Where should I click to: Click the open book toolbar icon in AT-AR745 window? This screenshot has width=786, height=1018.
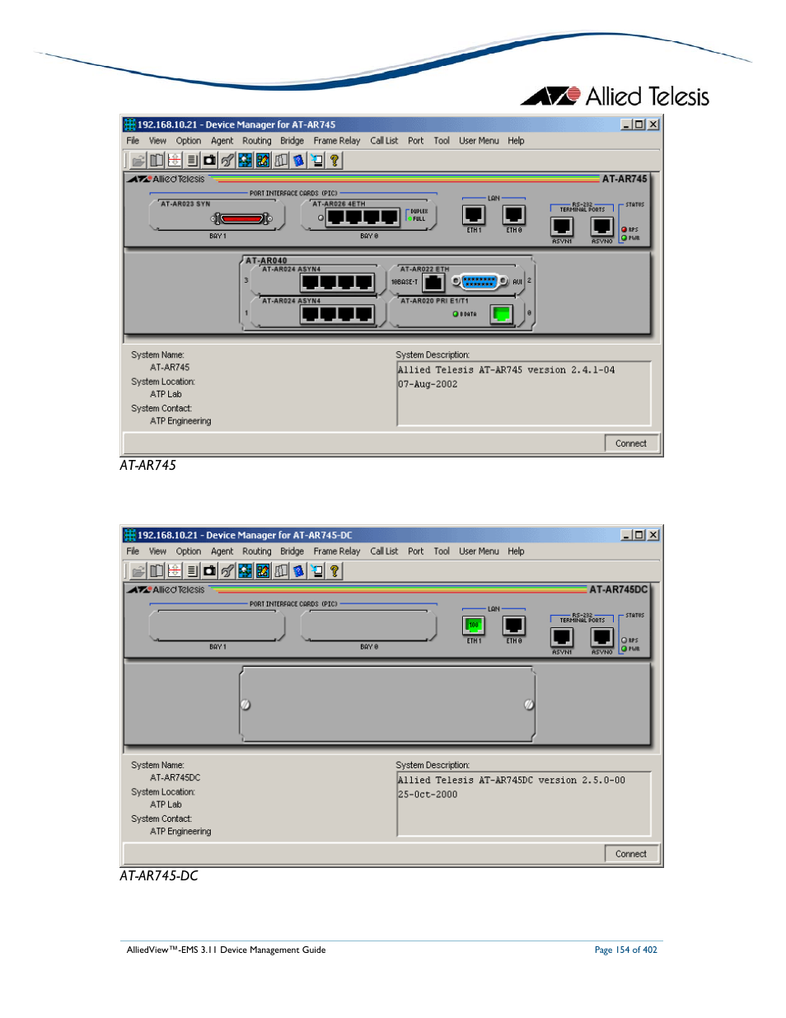pos(157,161)
